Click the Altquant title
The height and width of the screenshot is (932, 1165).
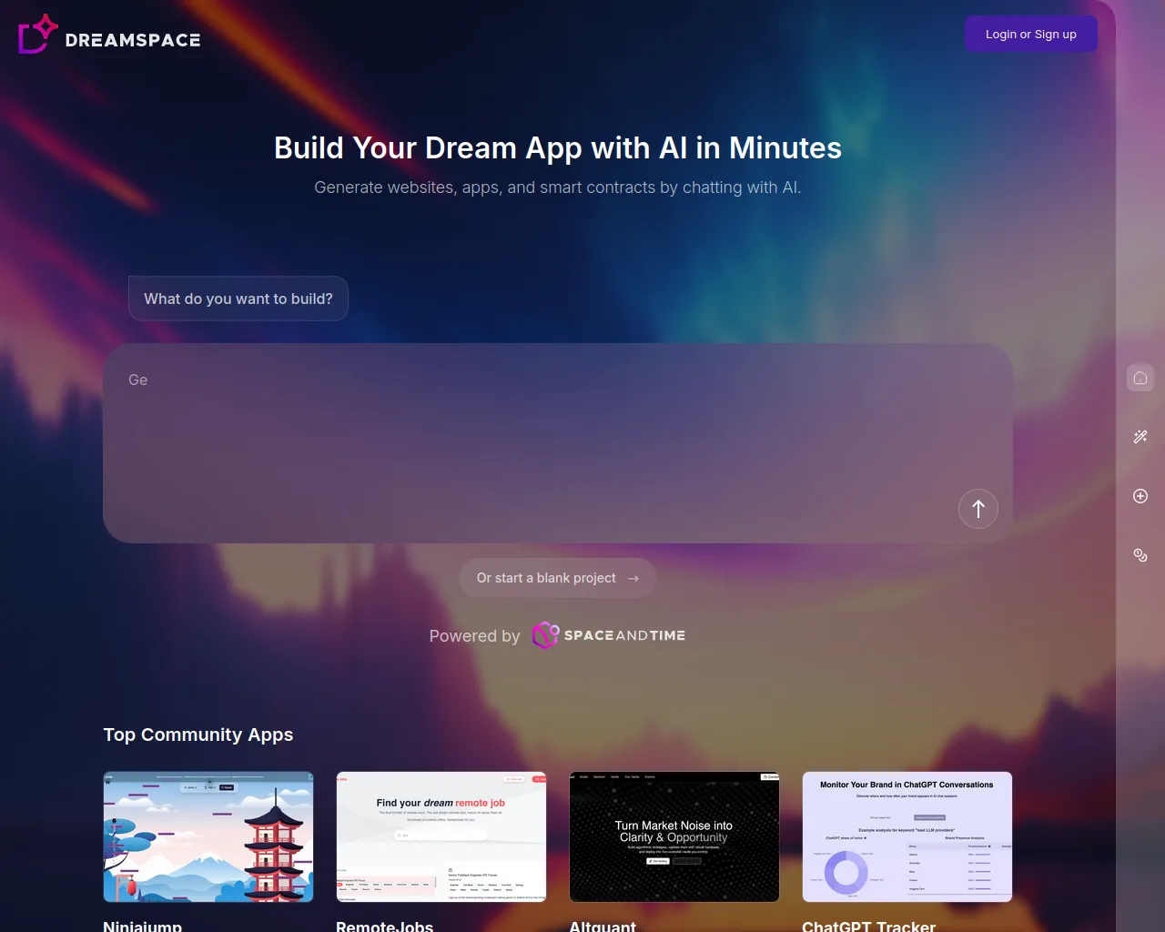pos(603,926)
